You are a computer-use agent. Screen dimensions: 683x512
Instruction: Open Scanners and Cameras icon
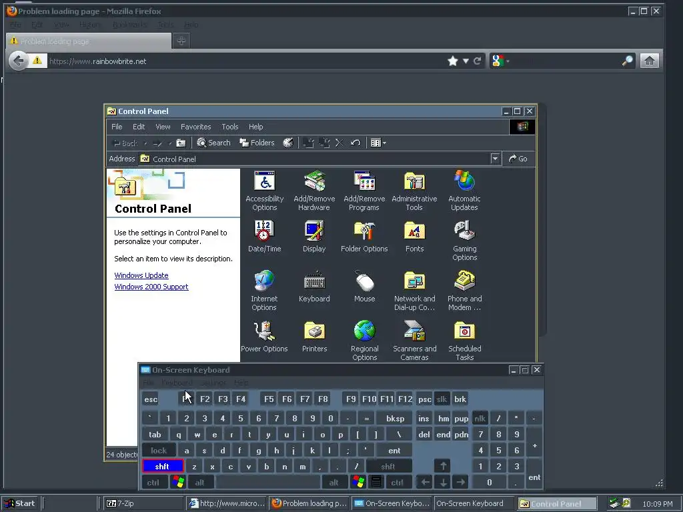tap(414, 341)
